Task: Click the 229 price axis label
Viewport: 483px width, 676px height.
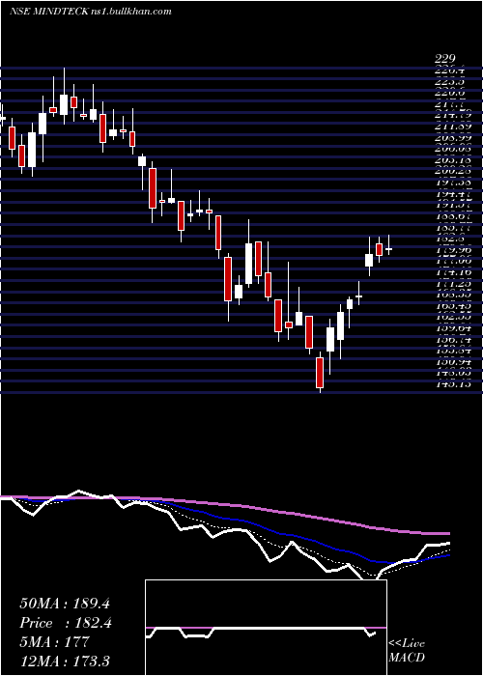Action: (x=445, y=59)
